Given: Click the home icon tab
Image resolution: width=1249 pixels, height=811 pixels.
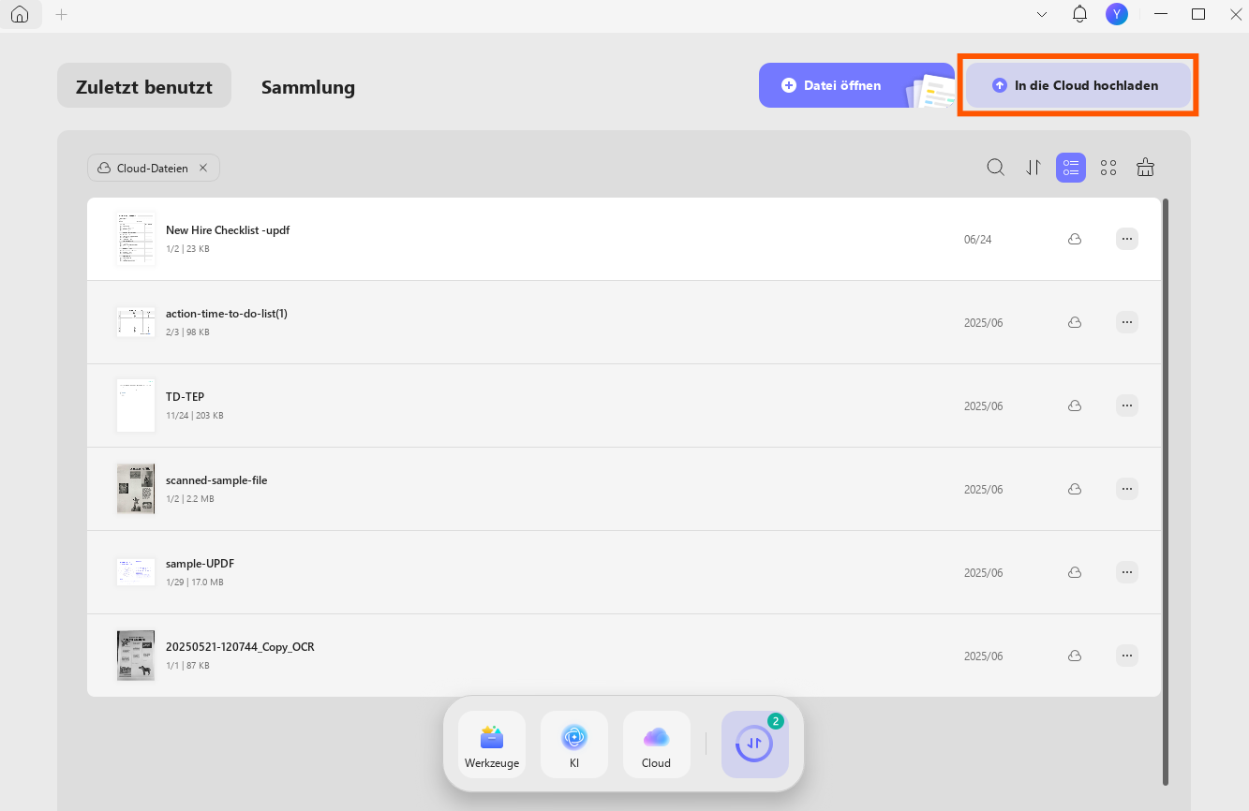Looking at the screenshot, I should point(20,15).
